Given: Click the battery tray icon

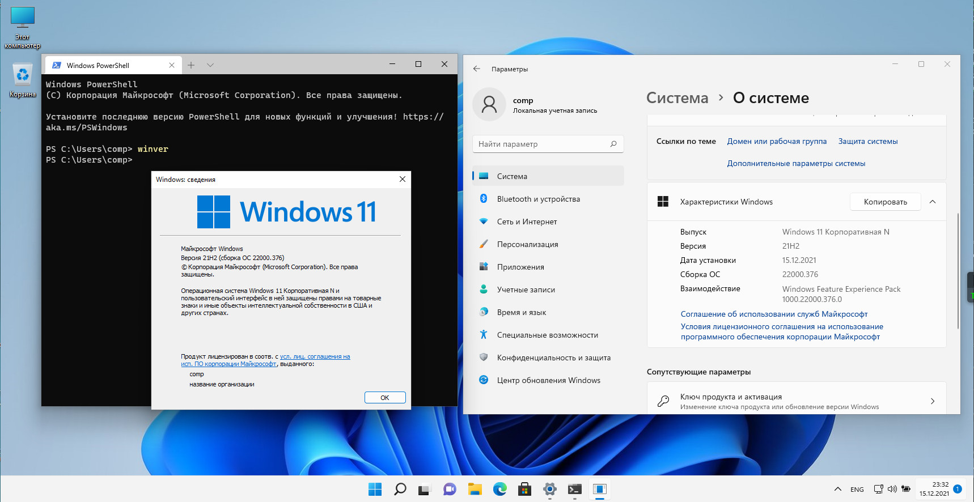Looking at the screenshot, I should [x=906, y=489].
